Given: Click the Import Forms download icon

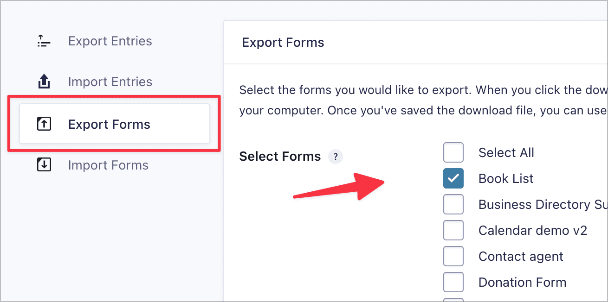Looking at the screenshot, I should [x=44, y=165].
